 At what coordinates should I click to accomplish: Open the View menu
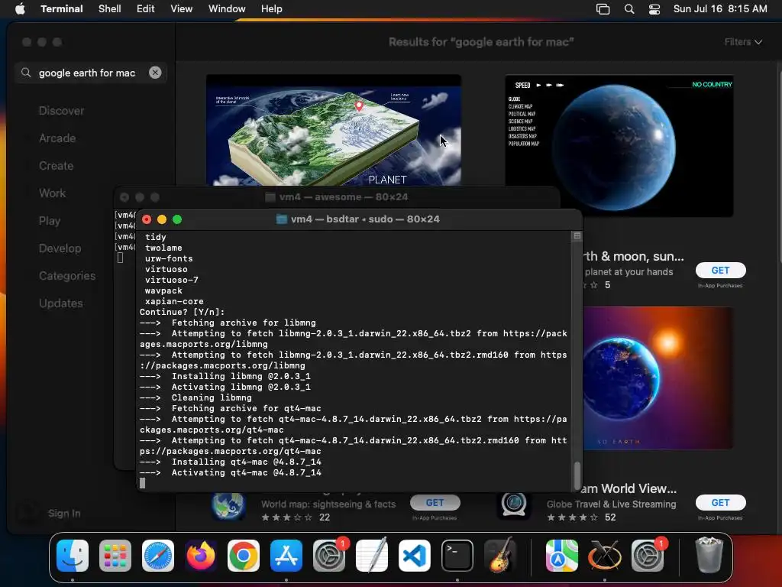pos(182,9)
